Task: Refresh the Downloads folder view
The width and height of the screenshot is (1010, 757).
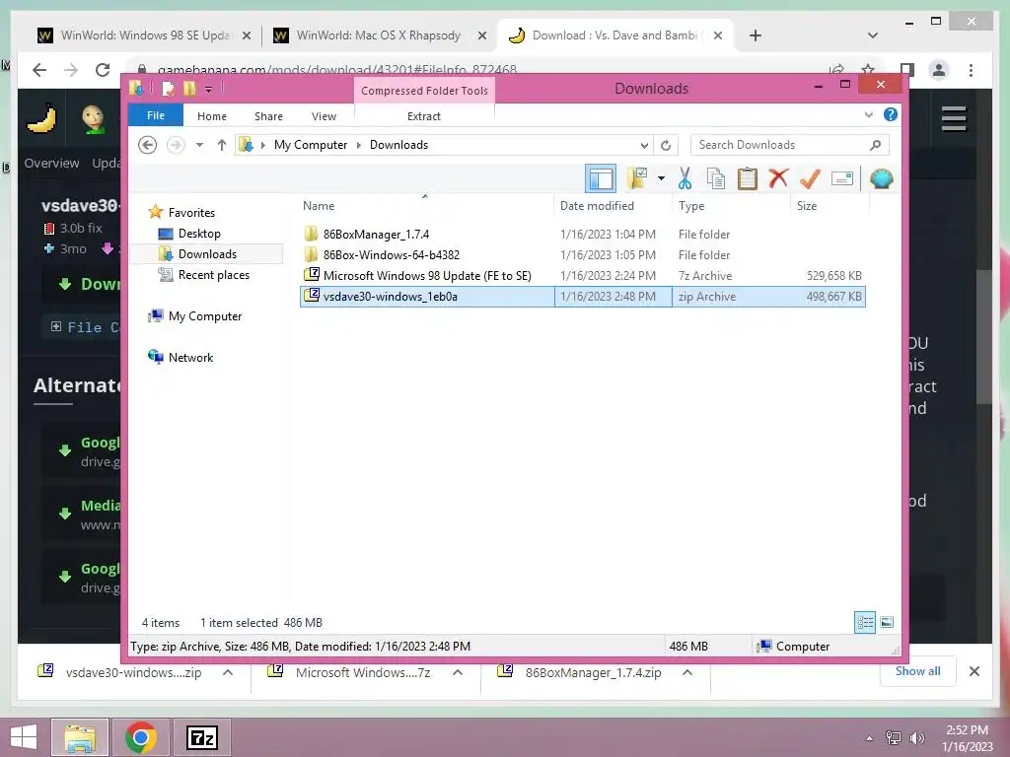Action: [666, 145]
